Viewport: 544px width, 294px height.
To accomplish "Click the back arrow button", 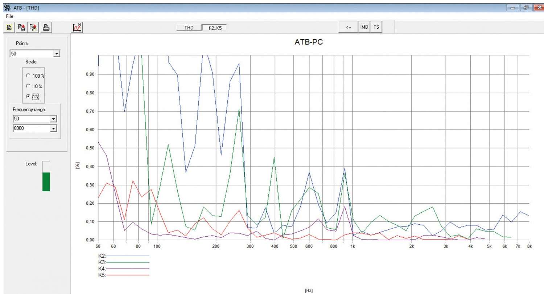I will [349, 27].
